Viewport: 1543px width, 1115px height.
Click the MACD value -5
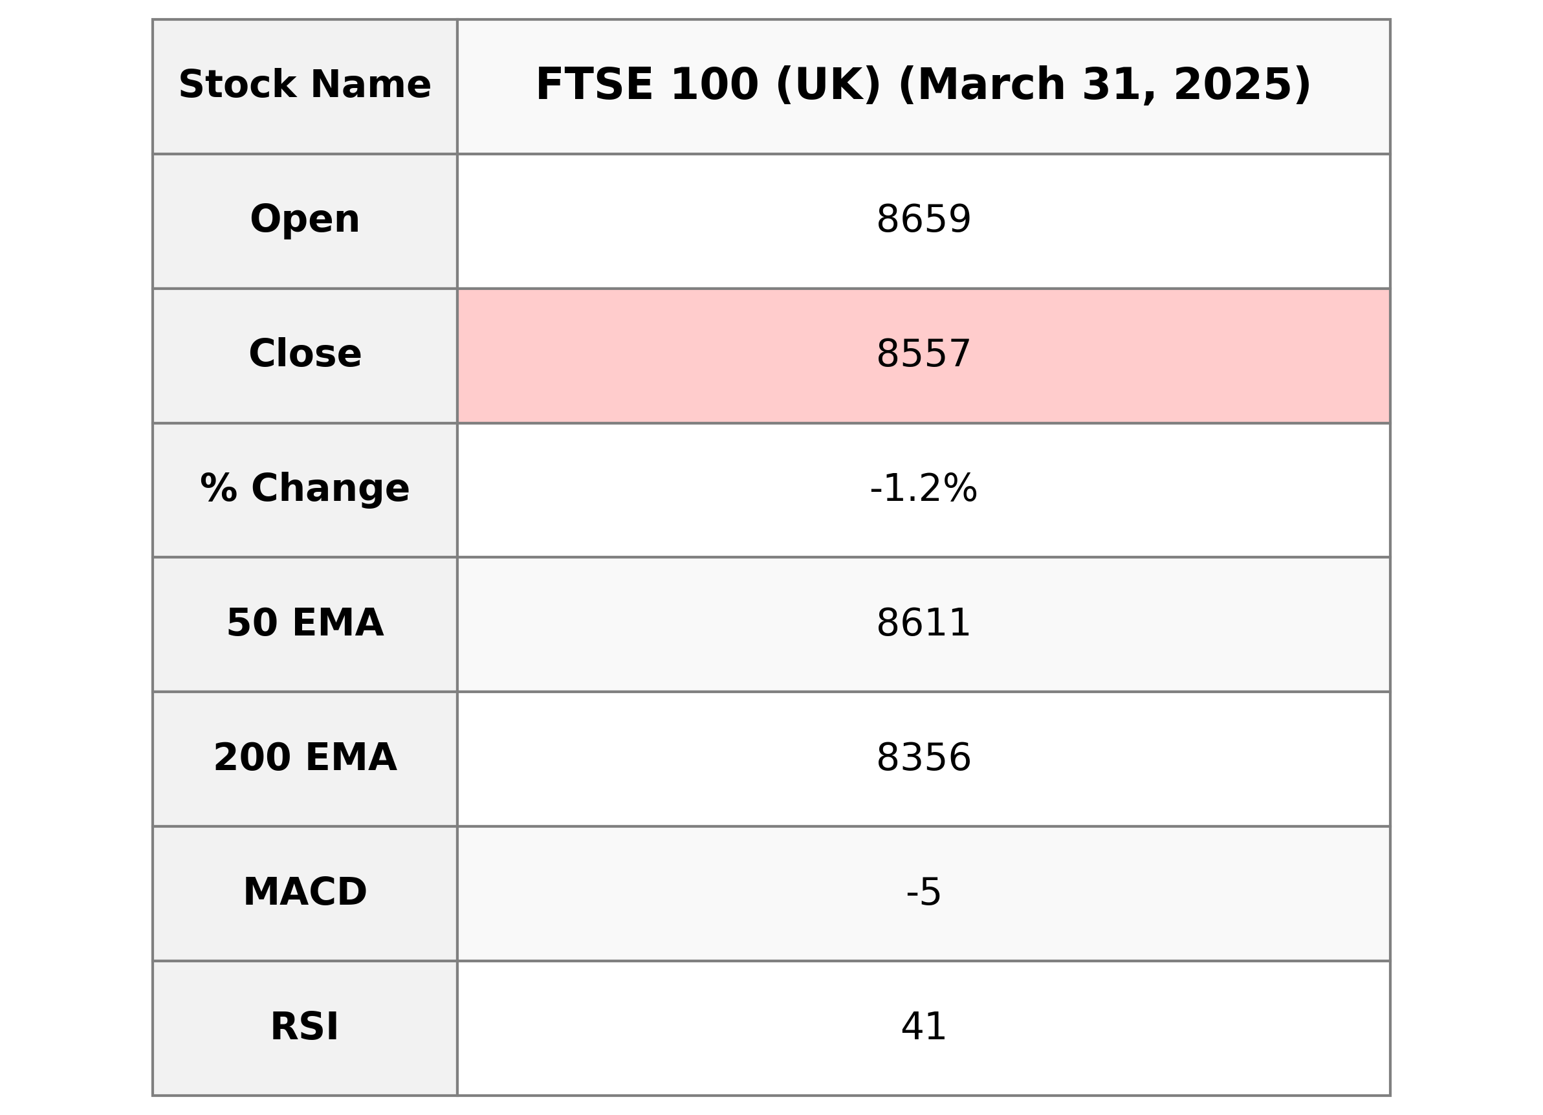(923, 892)
